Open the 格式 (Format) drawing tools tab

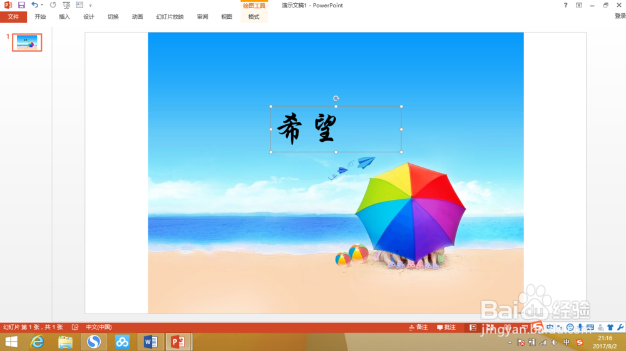[254, 17]
